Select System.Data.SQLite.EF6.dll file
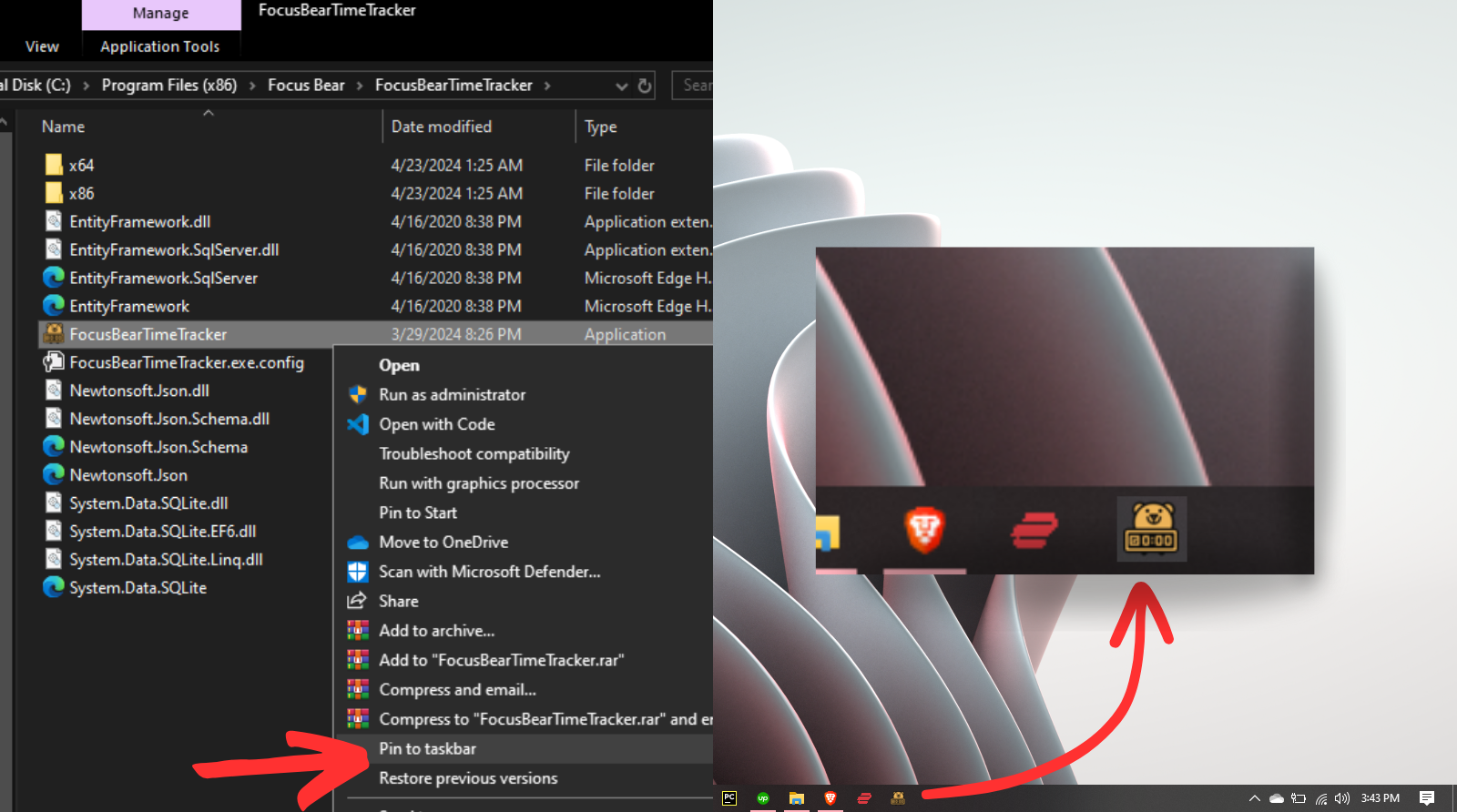Image resolution: width=1457 pixels, height=812 pixels. tap(163, 532)
